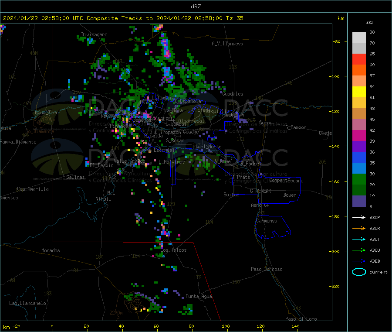Click the Bowen location label
Image resolution: width=392 pixels, height=332 pixels.
point(290,195)
